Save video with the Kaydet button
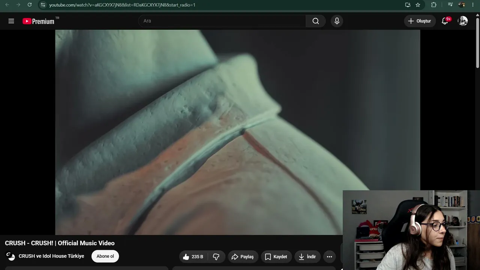Screen dimensions: 480x270 (x=276, y=256)
